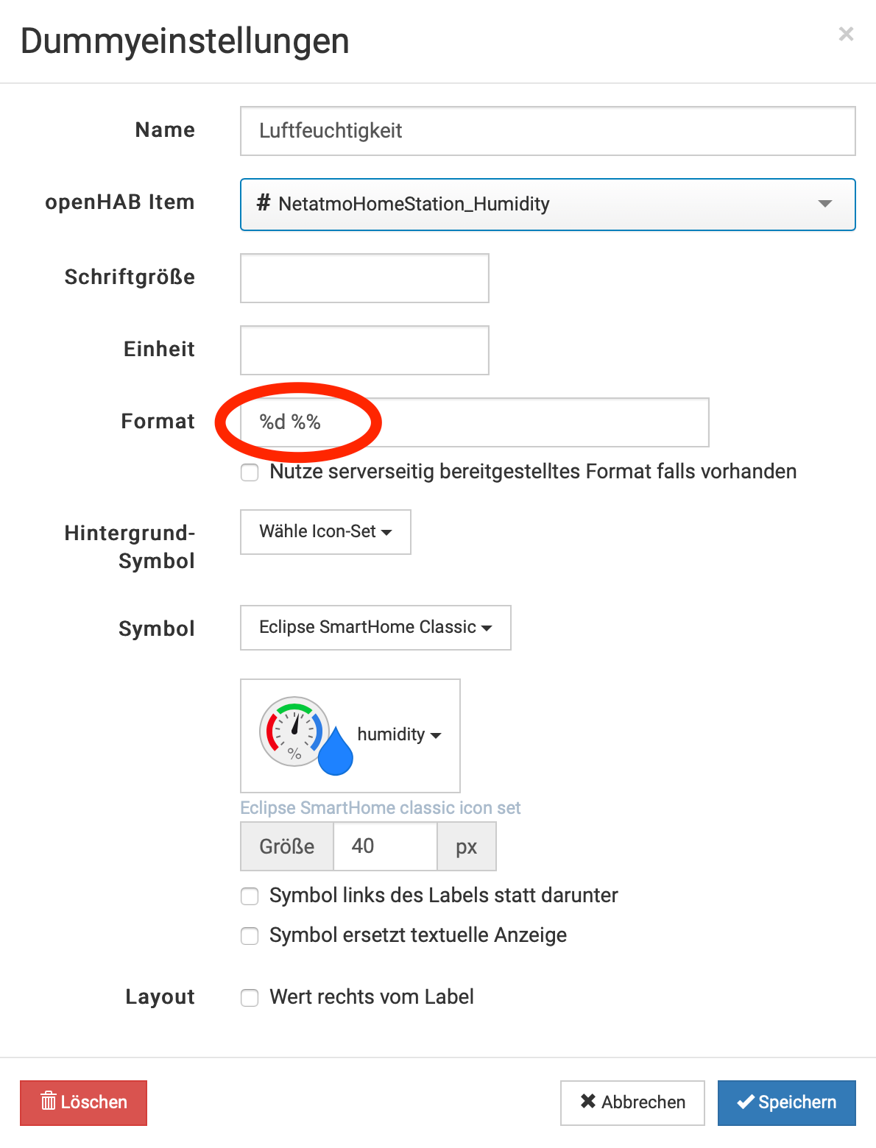Open the openHAB Item dropdown arrow
Viewport: 876px width, 1148px height.
pyautogui.click(x=824, y=204)
